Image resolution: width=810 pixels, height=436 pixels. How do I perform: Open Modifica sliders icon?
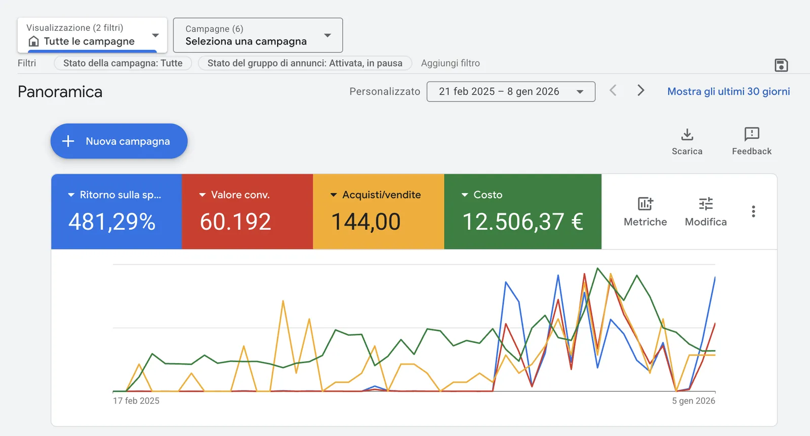706,204
